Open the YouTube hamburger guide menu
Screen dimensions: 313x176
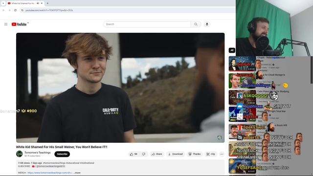pos(6,24)
